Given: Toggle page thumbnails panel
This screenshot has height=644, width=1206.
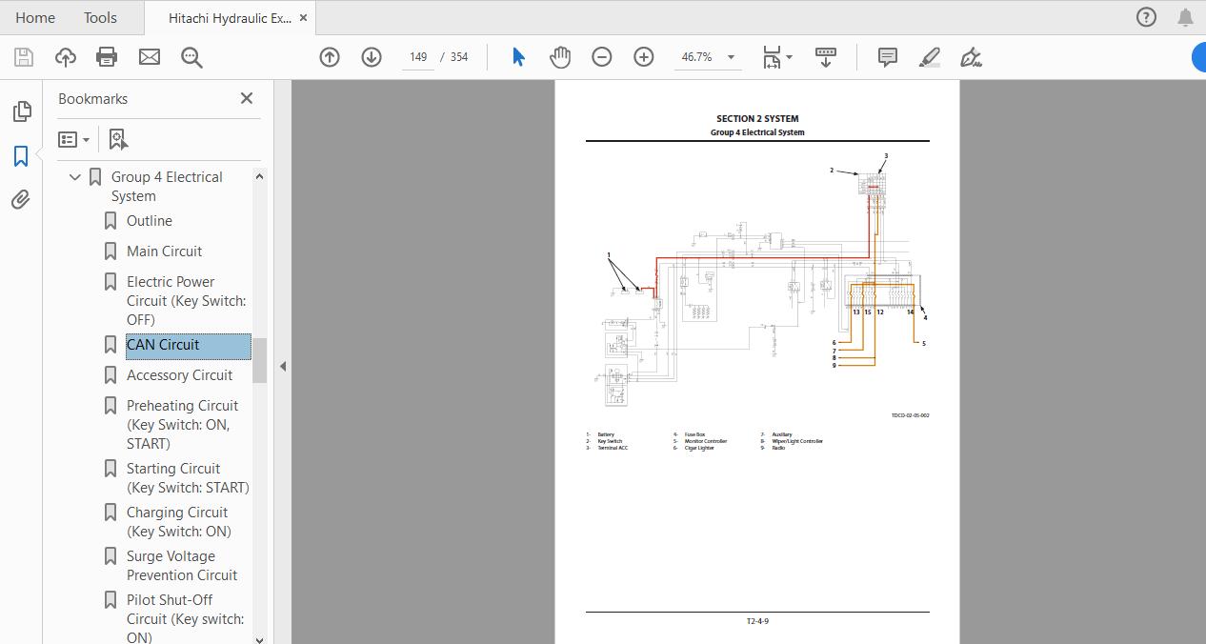Looking at the screenshot, I should [21, 111].
